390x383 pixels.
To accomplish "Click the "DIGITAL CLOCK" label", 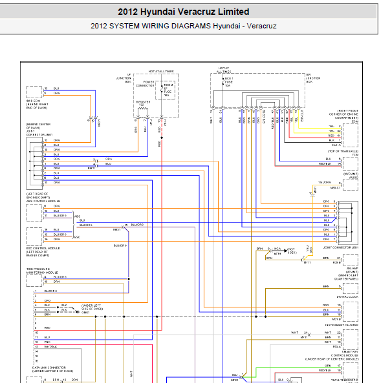I will click(x=347, y=297).
